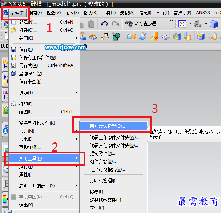This screenshot has width=222, height=213.
Task: Select 新建(N)... from File menu
Action: pos(44,22)
